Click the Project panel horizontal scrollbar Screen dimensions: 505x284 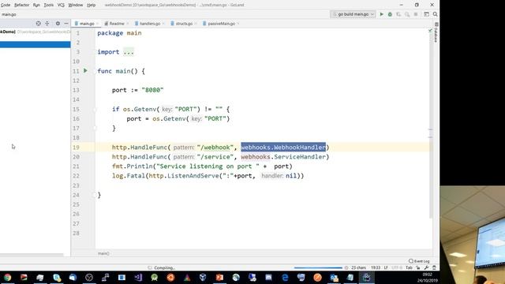click(32, 254)
